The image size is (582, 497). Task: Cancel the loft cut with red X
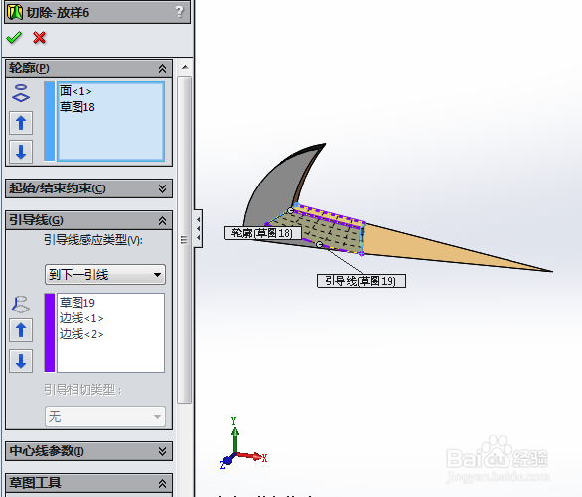pyautogui.click(x=39, y=38)
